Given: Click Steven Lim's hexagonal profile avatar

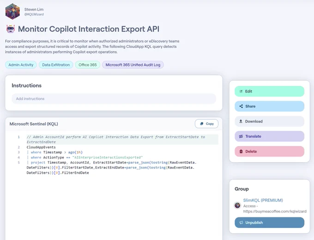Looking at the screenshot, I should [x=12, y=12].
